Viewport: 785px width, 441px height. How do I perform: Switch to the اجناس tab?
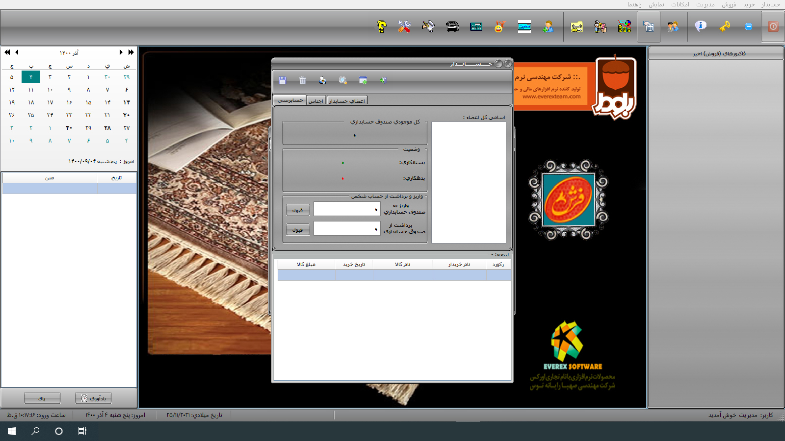[x=316, y=101]
